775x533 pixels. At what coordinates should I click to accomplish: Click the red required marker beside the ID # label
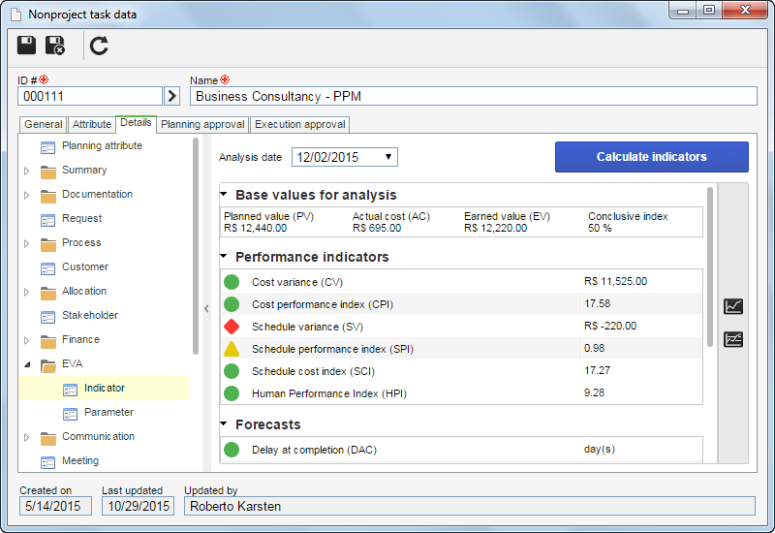click(x=44, y=79)
